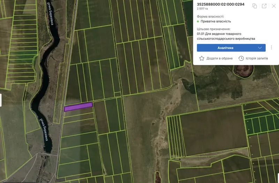The image size is (279, 183).
Task: Click the history clock icon
Action: 241,58
